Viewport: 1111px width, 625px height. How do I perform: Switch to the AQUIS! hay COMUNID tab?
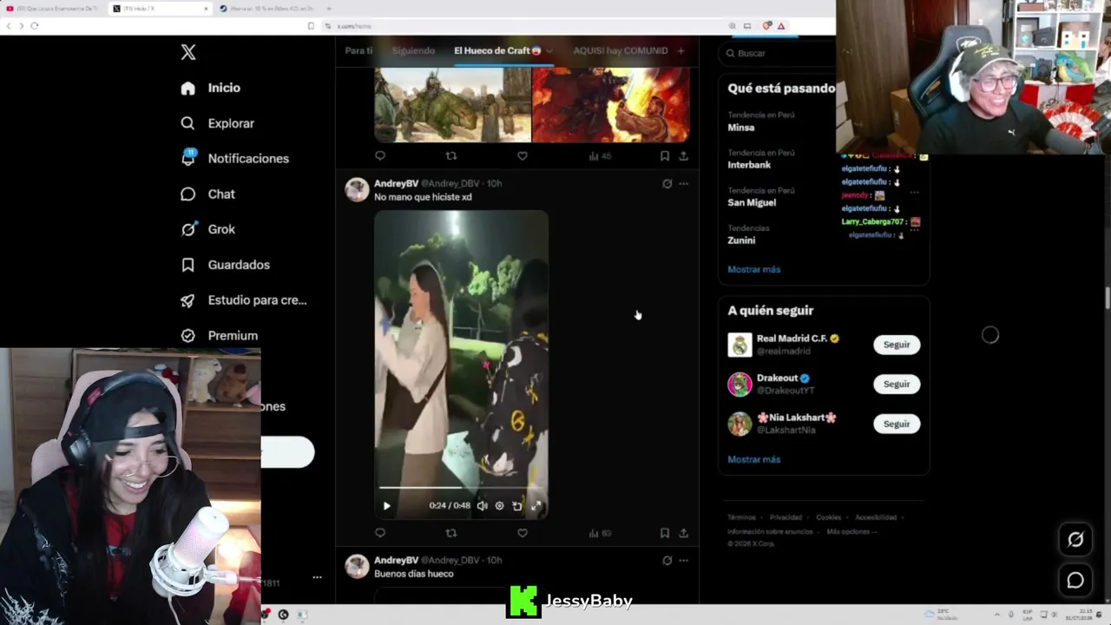click(x=621, y=50)
